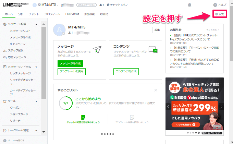Click the メッセージ配信 target icon
The image size is (233, 144).
coord(5,24)
